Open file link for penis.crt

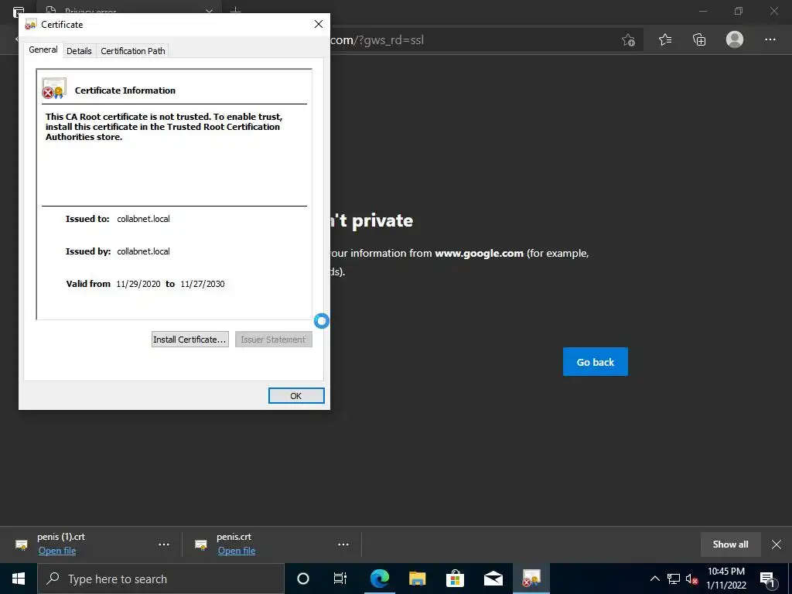237,551
